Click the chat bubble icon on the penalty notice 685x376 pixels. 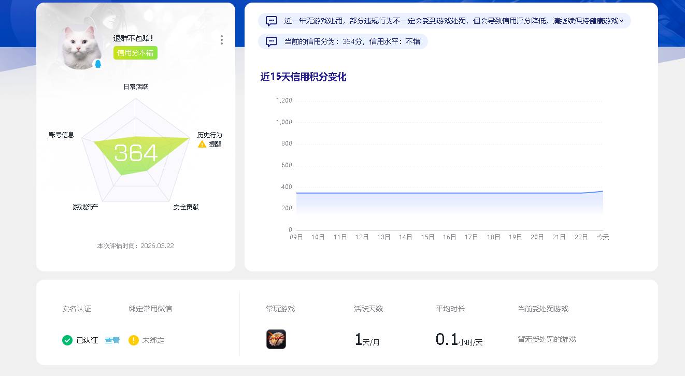tap(271, 21)
